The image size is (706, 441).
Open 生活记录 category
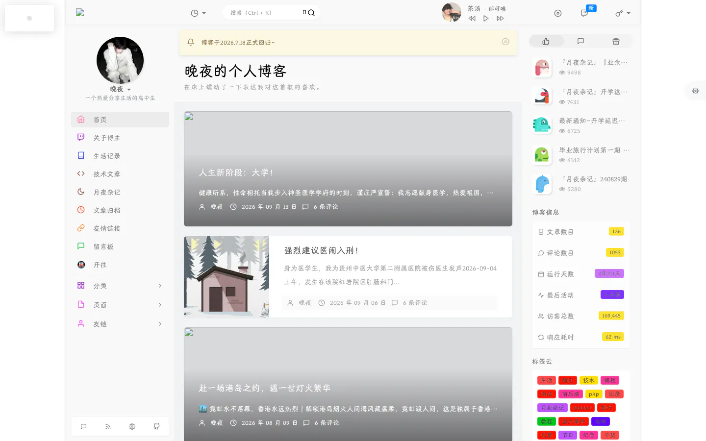pos(120,156)
